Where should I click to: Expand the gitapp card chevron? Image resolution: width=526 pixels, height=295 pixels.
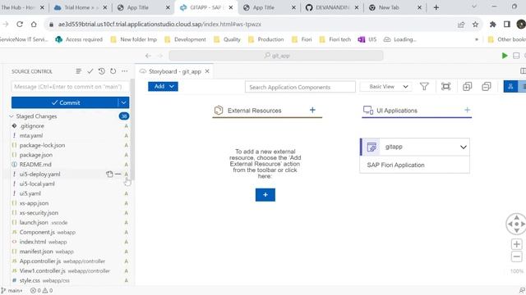point(463,147)
